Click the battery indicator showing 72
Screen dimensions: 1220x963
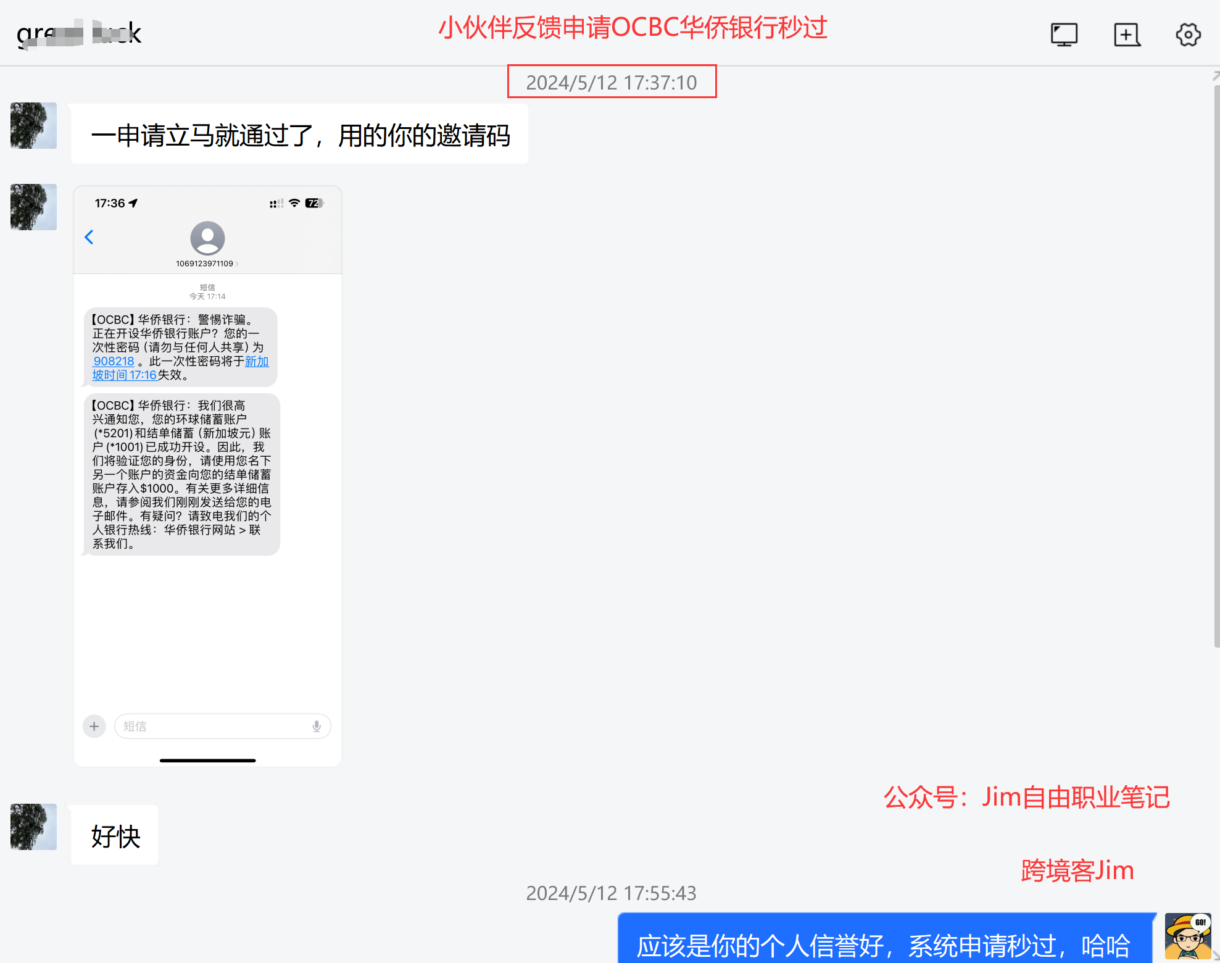point(313,202)
